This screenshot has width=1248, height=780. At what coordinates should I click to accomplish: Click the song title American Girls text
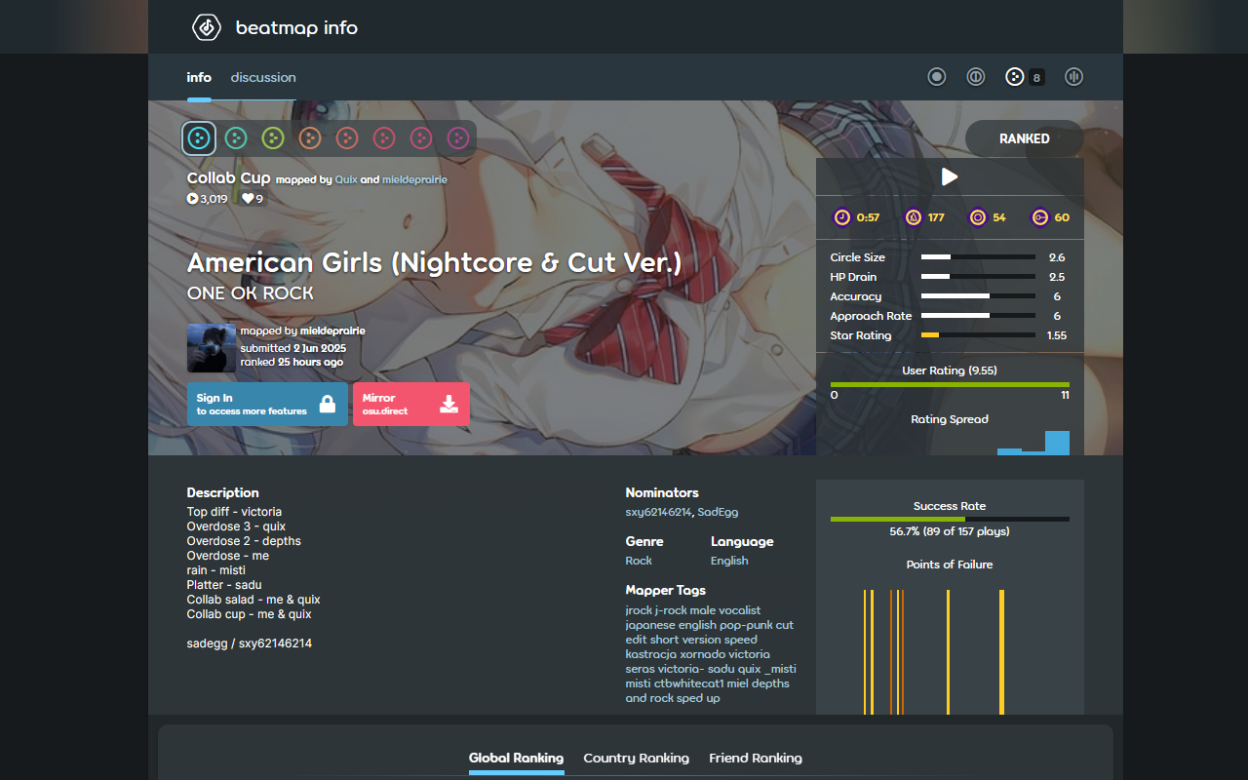(434, 263)
